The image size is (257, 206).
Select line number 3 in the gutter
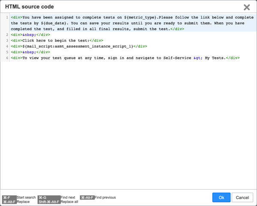click(7, 40)
